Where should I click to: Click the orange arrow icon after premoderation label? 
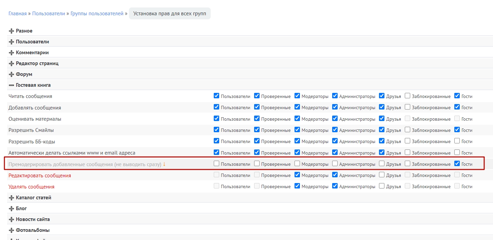pos(164,164)
